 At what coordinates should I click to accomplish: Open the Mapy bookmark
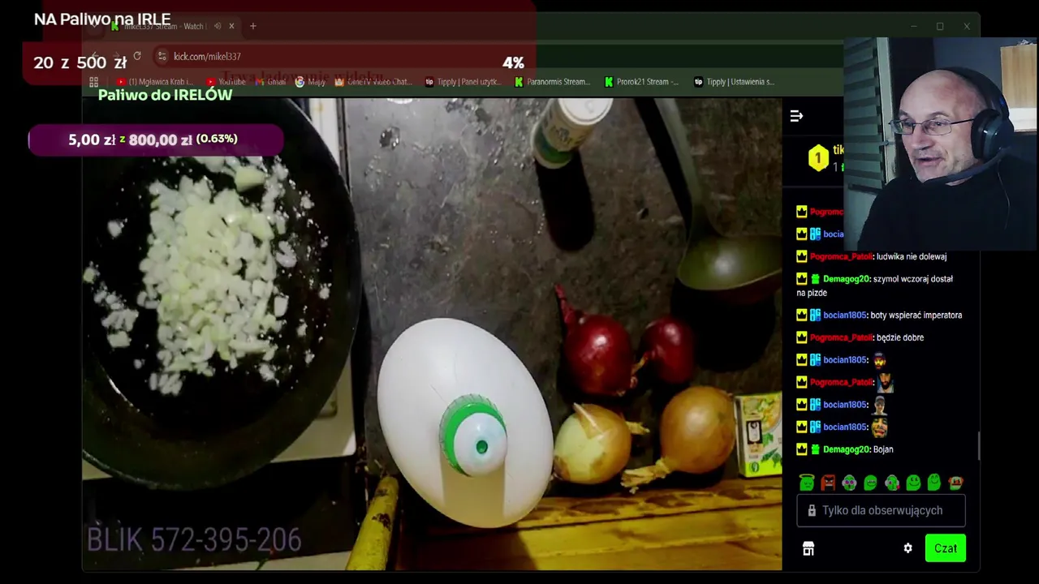pyautogui.click(x=310, y=82)
